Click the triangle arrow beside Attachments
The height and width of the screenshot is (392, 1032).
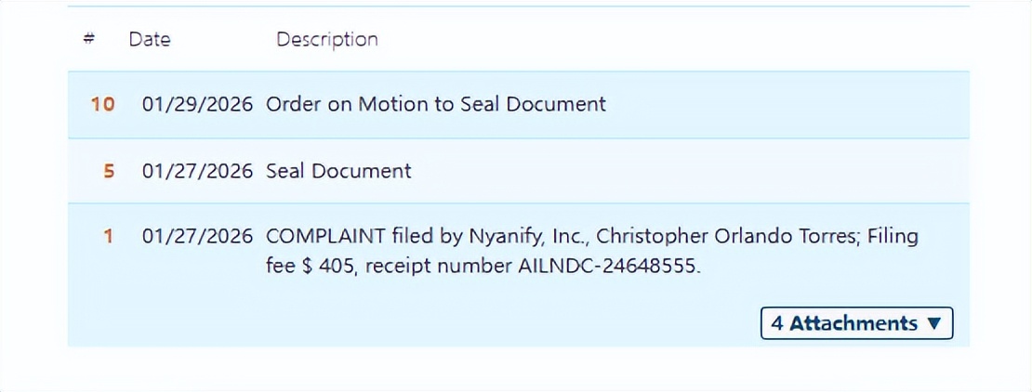tap(934, 323)
